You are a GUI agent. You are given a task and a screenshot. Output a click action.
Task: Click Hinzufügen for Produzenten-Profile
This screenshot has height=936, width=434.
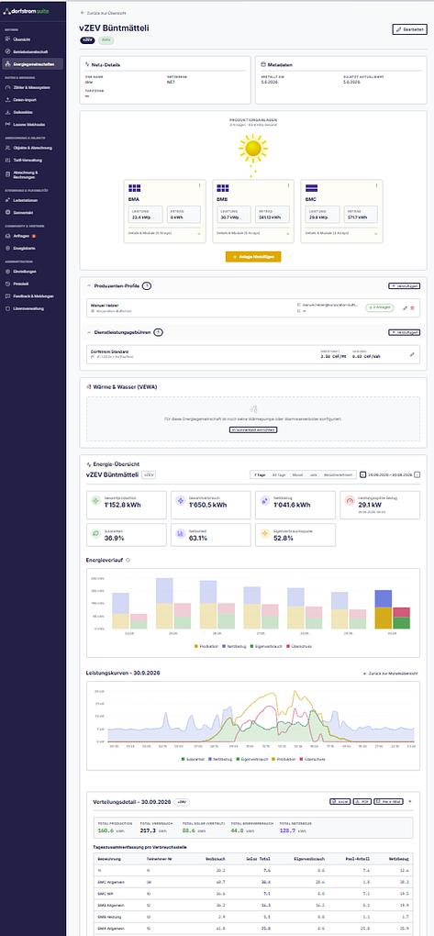click(404, 286)
